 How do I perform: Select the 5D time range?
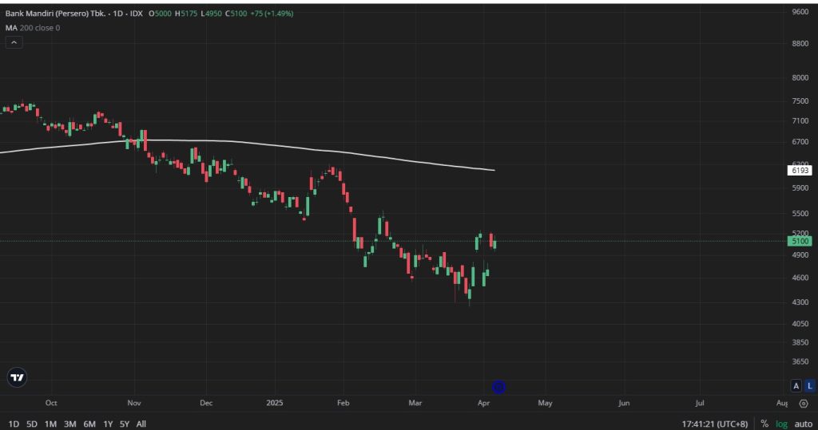point(32,424)
